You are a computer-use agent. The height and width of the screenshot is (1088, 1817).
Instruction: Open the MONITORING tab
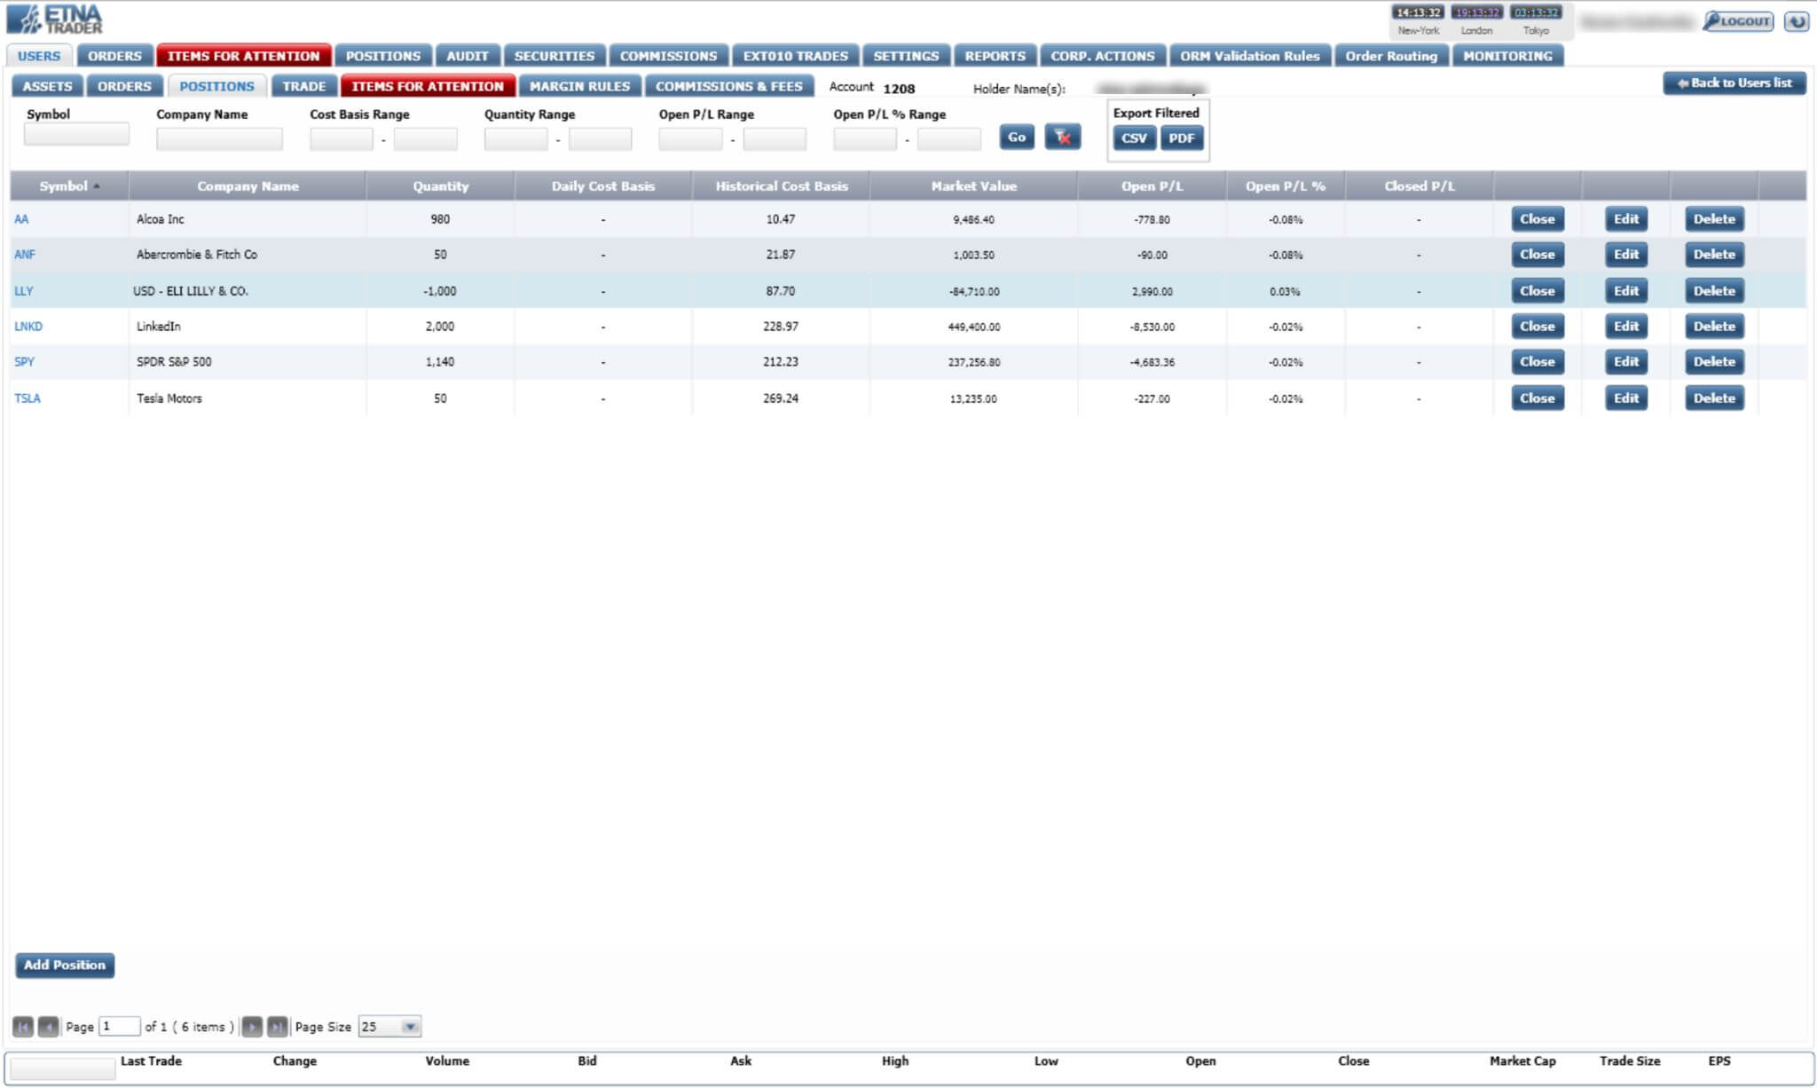click(x=1507, y=56)
